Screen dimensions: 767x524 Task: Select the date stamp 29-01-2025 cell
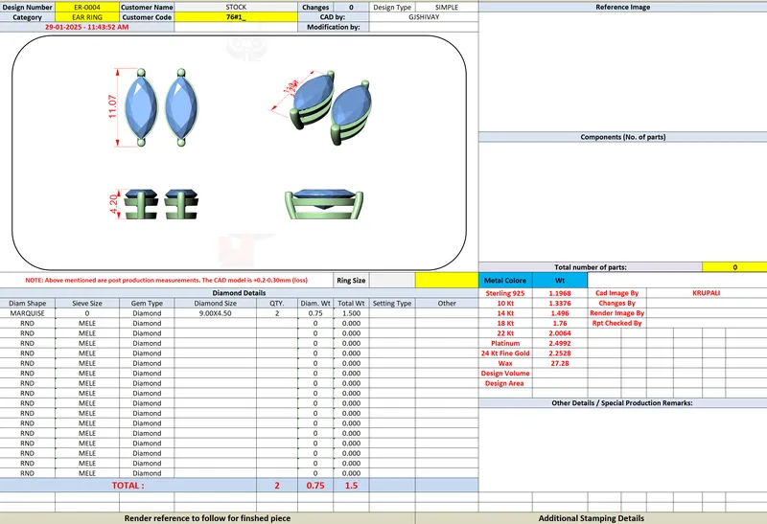pyautogui.click(x=86, y=27)
